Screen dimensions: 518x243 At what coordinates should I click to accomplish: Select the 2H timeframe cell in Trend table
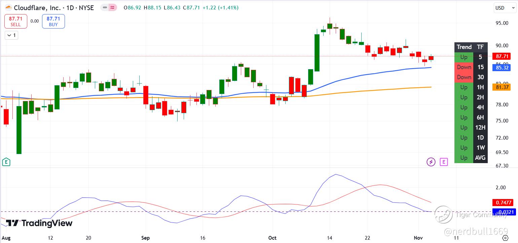pyautogui.click(x=480, y=97)
